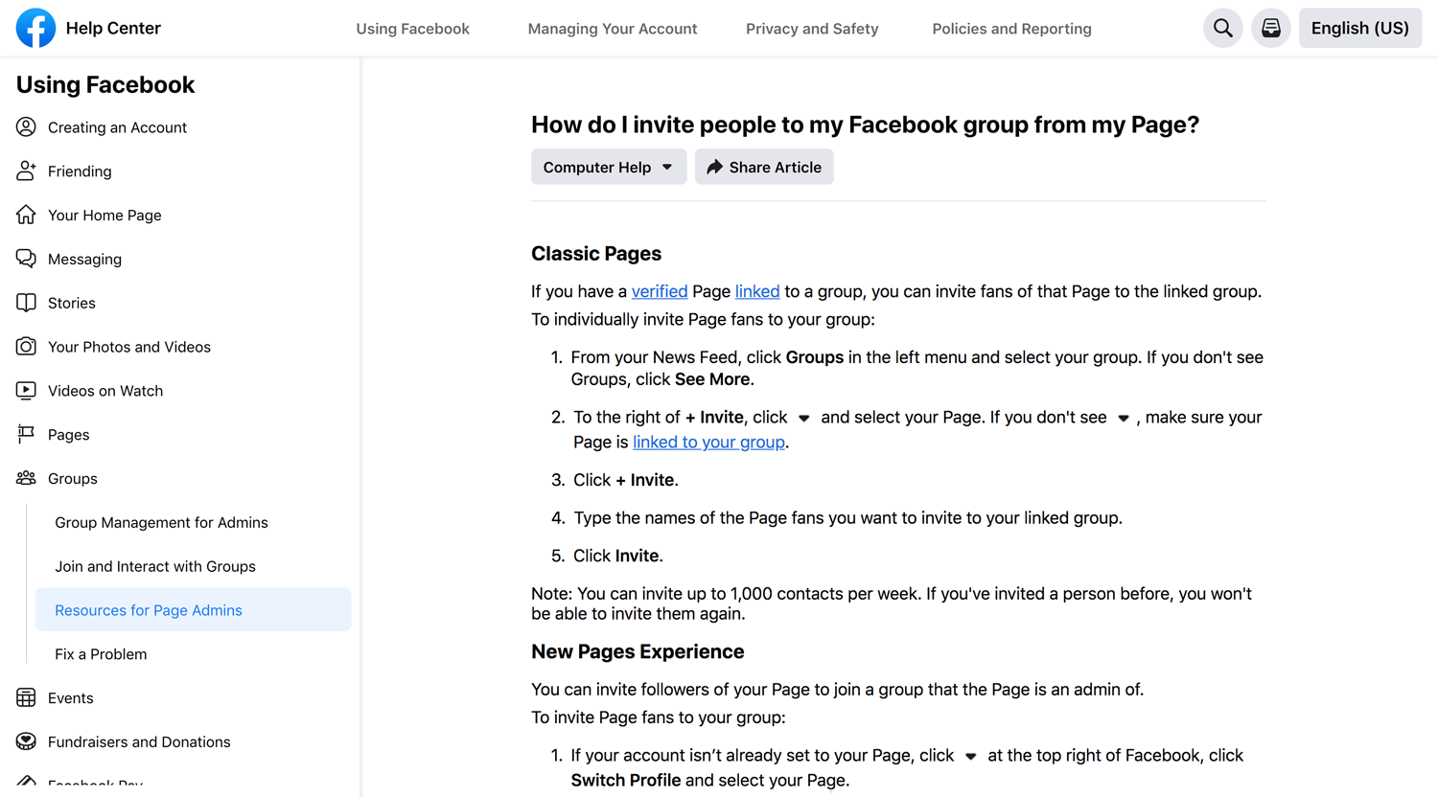Open Friending section
Screen dimensions: 1438x797
[80, 171]
